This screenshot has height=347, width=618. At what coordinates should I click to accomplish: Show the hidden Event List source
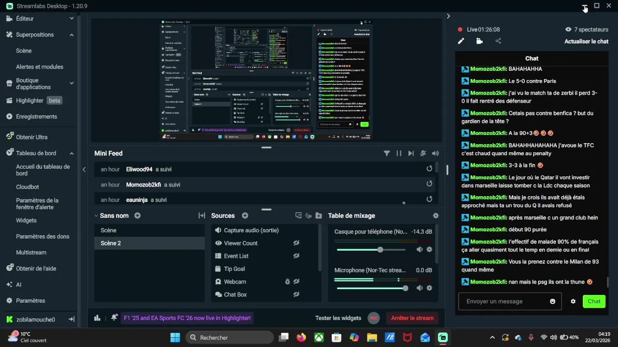click(296, 256)
